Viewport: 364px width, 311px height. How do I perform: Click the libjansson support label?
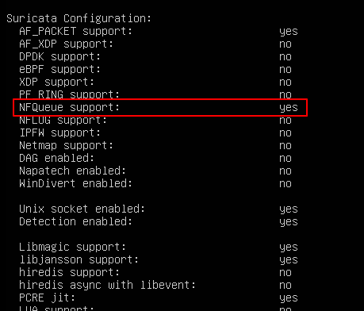pos(79,260)
